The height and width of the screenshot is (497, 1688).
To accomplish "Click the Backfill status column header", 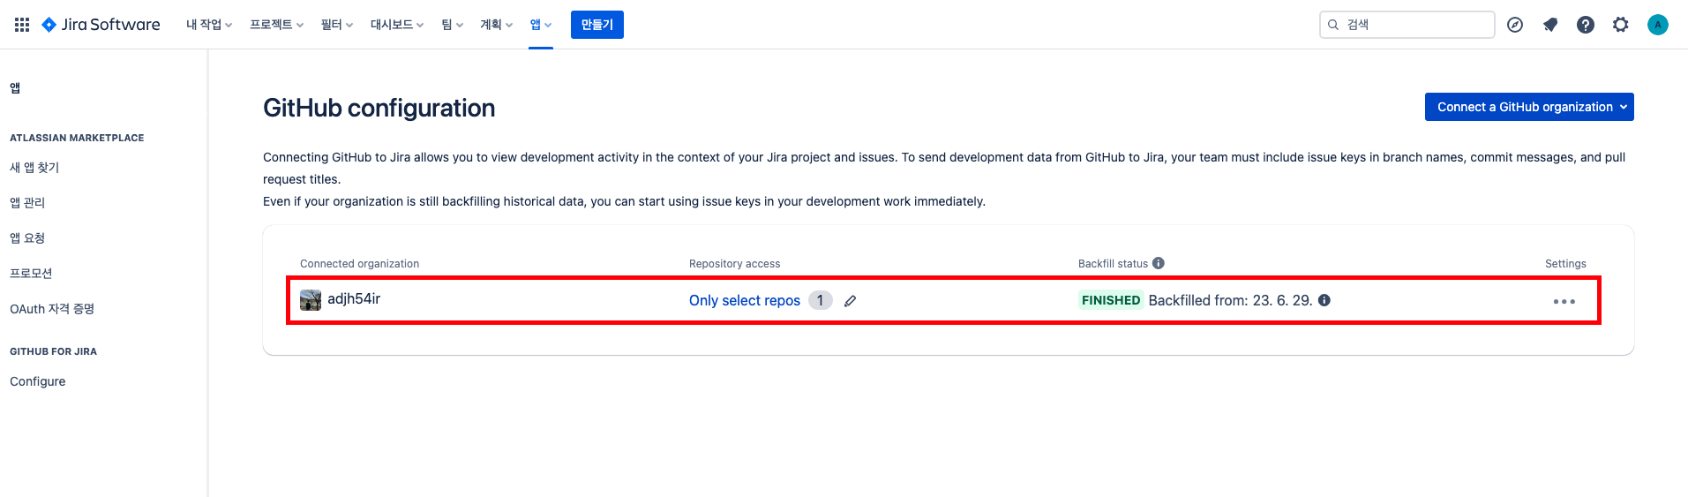I will 1114,264.
